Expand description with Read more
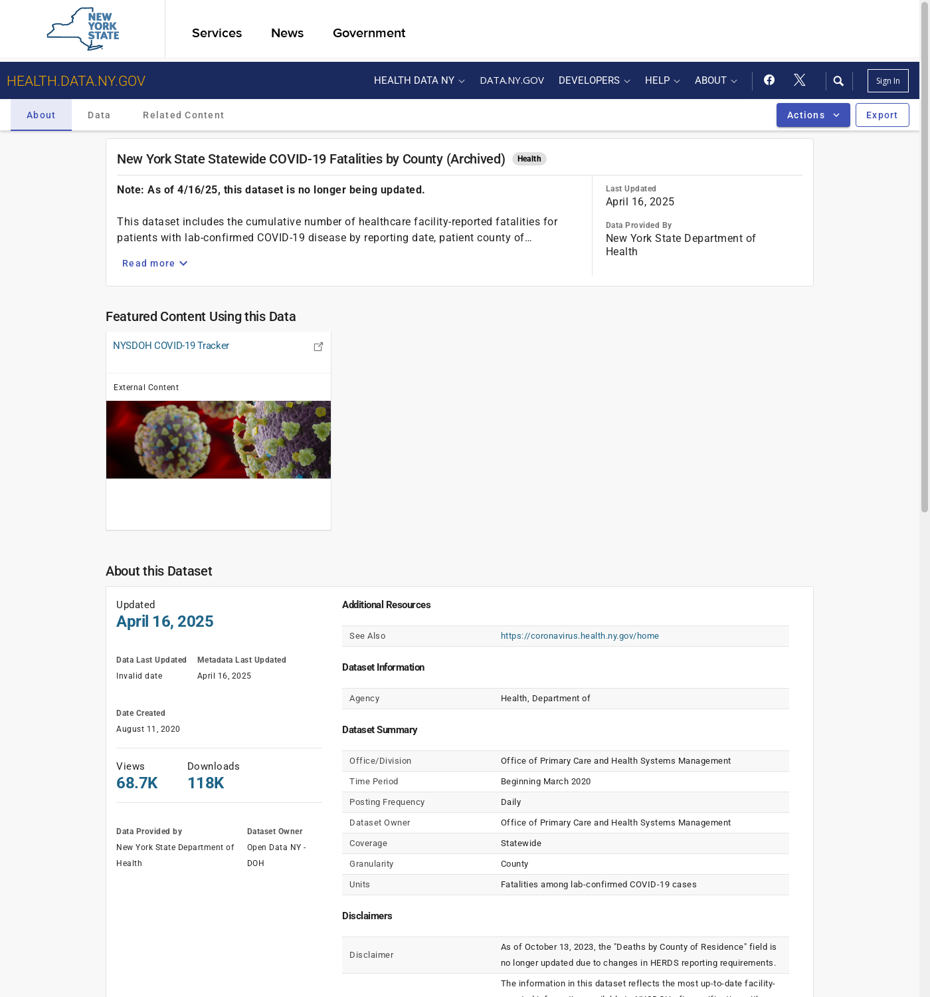Viewport: 930px width, 997px height. (155, 263)
